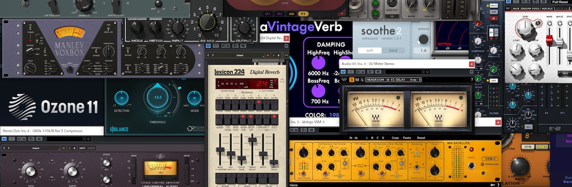
Task: Select PT tab on top plugin
Action: click(x=303, y=14)
